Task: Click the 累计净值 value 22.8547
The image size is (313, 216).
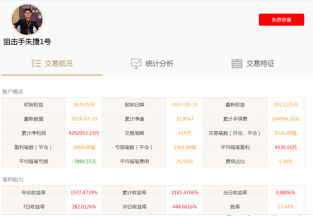Action: point(185,119)
